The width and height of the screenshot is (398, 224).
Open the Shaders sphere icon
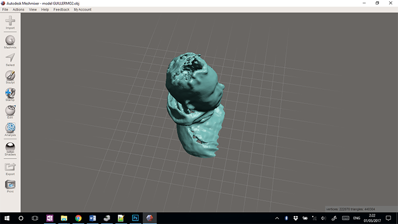coord(10,147)
